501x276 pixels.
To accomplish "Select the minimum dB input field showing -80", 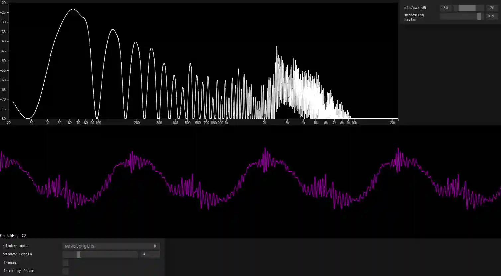I will [x=446, y=8].
